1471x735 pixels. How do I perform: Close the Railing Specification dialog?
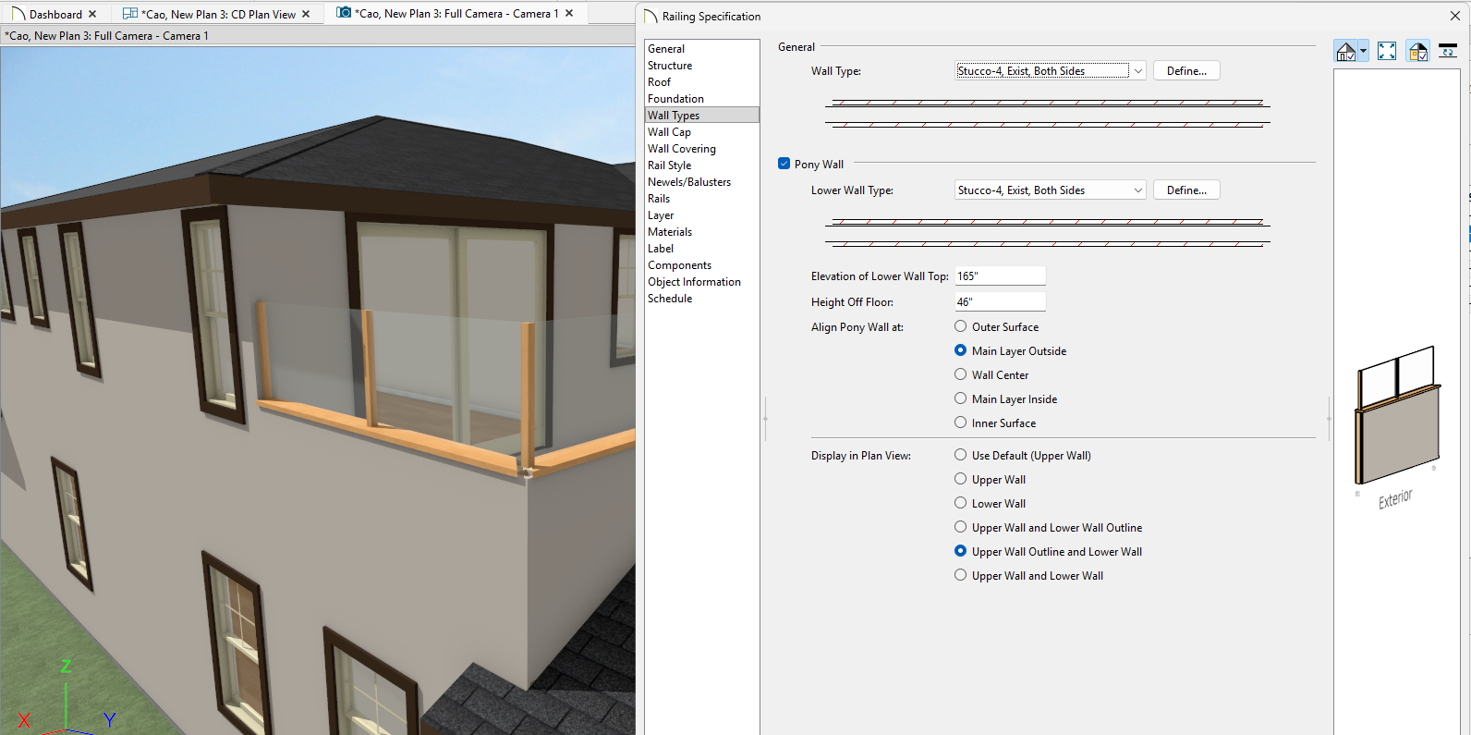pos(1455,16)
